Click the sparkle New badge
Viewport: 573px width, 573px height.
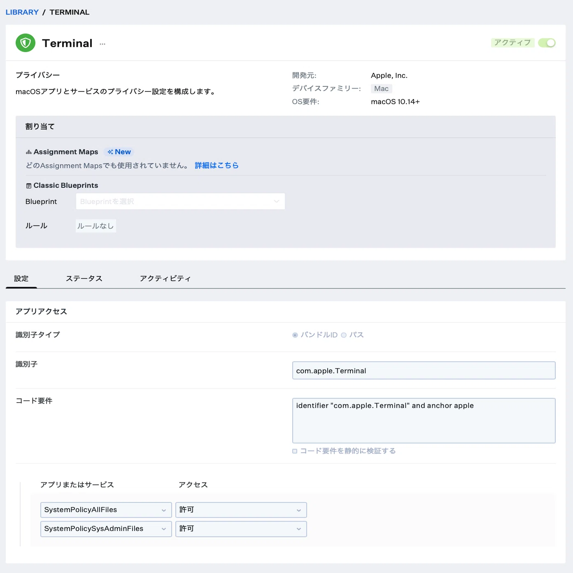click(119, 152)
